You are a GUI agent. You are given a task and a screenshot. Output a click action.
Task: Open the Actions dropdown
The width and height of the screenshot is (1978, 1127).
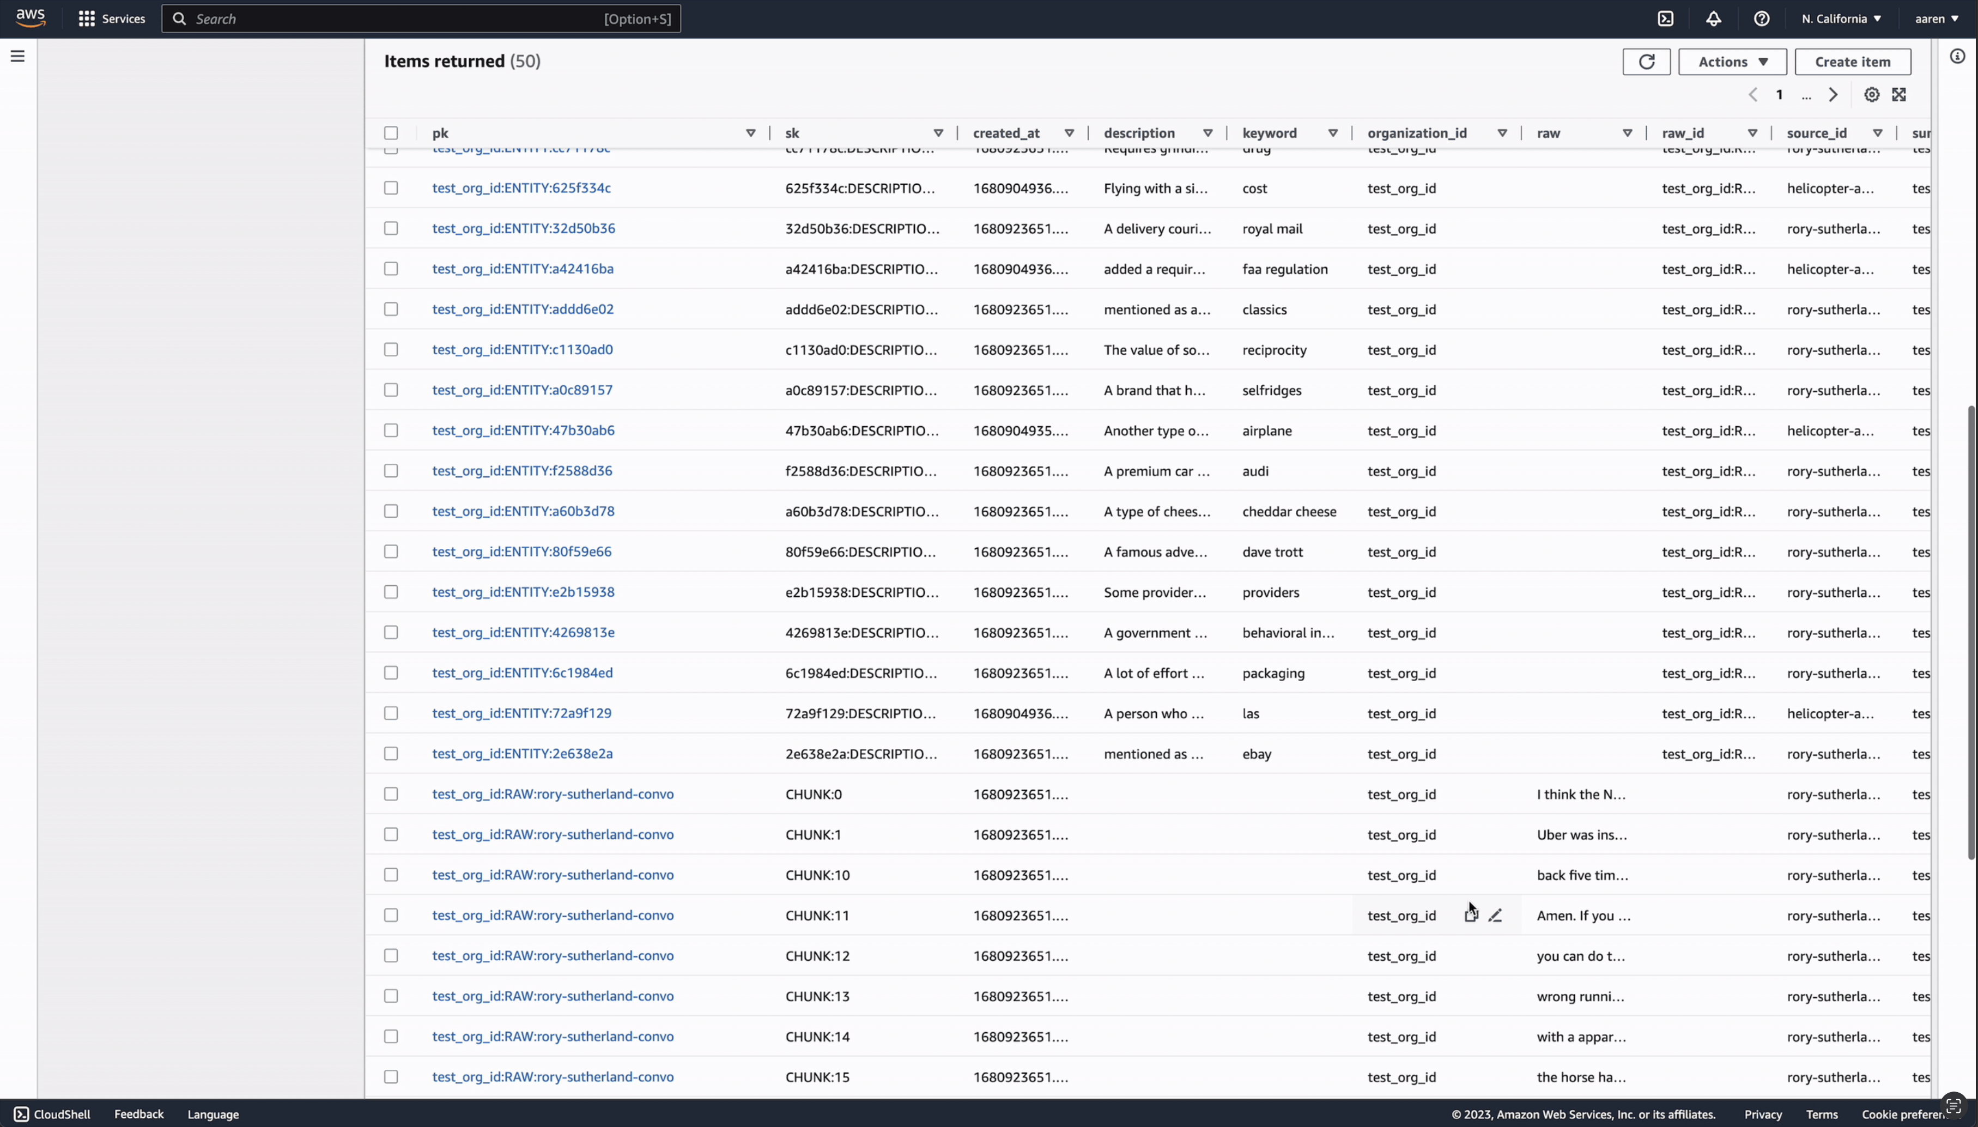point(1732,62)
